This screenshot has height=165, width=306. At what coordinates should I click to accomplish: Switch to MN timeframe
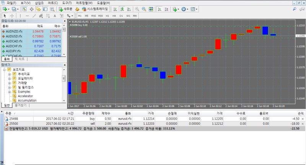click(x=135, y=16)
